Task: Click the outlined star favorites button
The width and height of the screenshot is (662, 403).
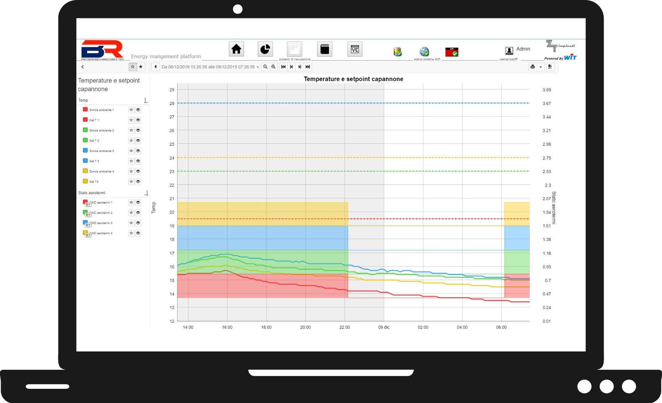Action: coord(133,67)
